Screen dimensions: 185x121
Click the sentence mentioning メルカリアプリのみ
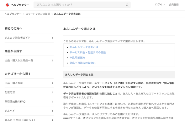coord(102,114)
